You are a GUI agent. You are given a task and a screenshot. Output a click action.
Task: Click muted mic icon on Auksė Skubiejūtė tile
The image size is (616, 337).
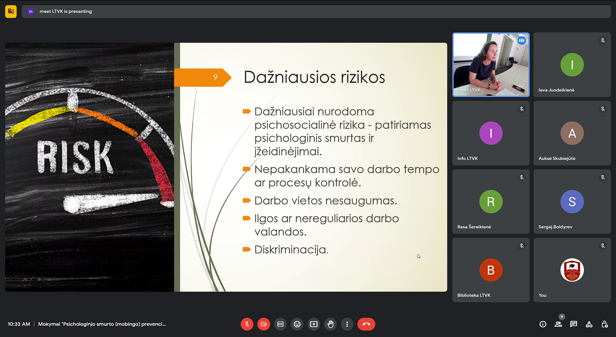click(x=603, y=109)
